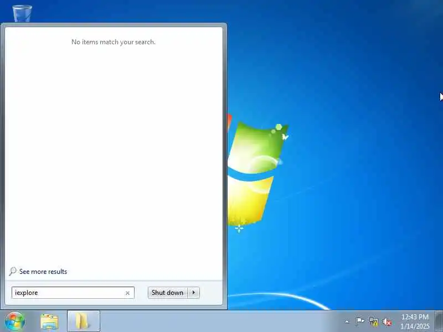Click the Shut down button
The image size is (443, 332).
(167, 293)
